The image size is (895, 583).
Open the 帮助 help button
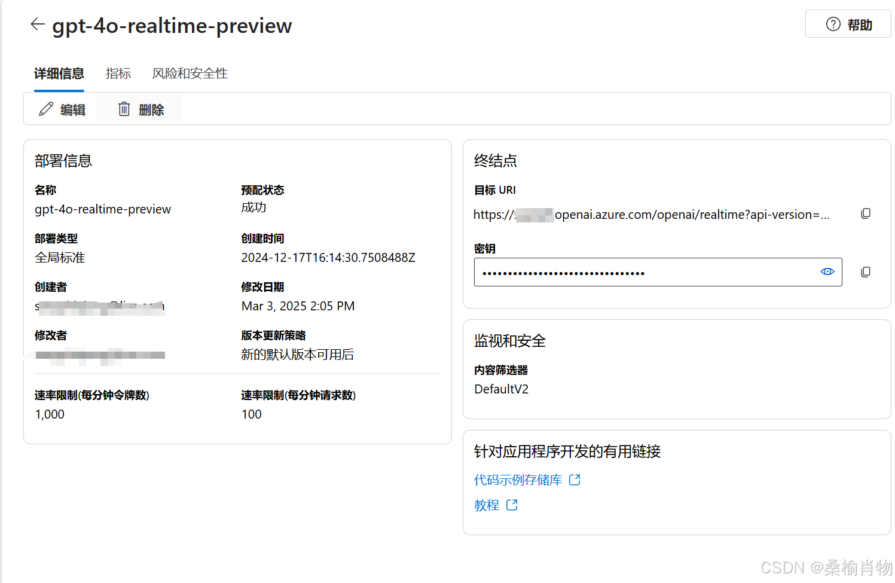(848, 25)
